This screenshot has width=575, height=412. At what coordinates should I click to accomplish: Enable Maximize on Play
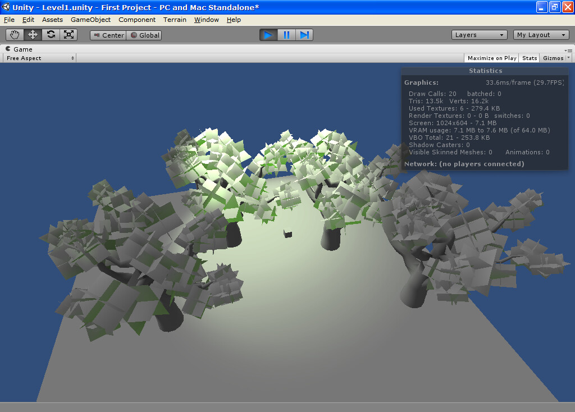pyautogui.click(x=491, y=58)
